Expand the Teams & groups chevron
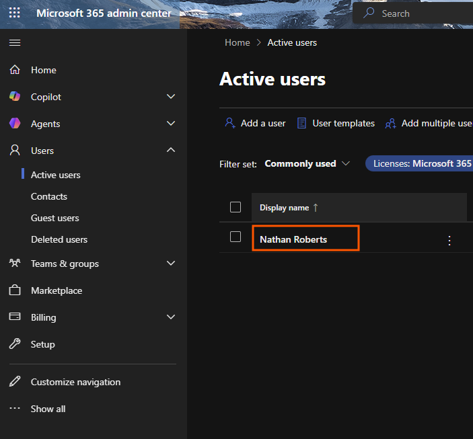The width and height of the screenshot is (473, 439). click(x=171, y=264)
